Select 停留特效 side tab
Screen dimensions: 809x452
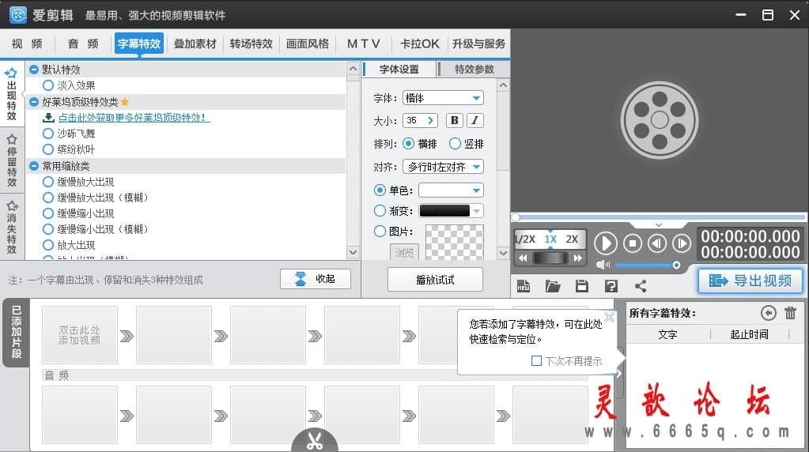click(11, 160)
